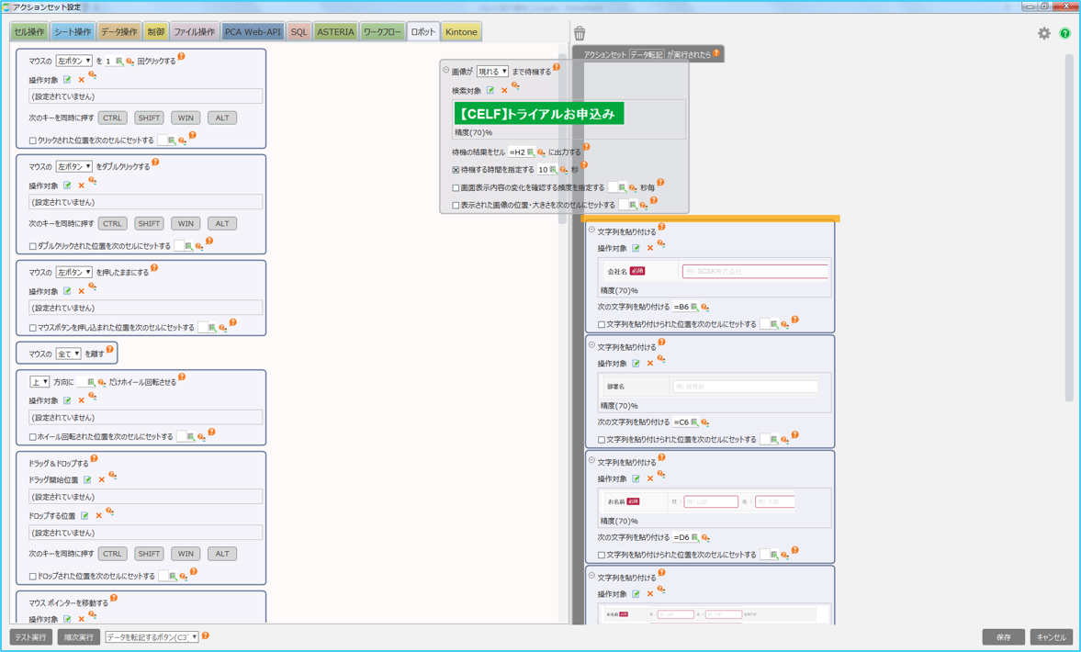Open the 上 direction dropdown for wheel rotation
The height and width of the screenshot is (652, 1081).
coord(39,382)
